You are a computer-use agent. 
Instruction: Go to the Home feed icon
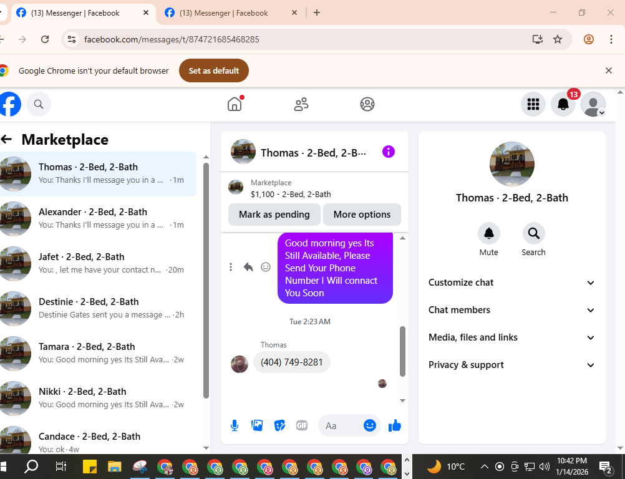pos(235,104)
